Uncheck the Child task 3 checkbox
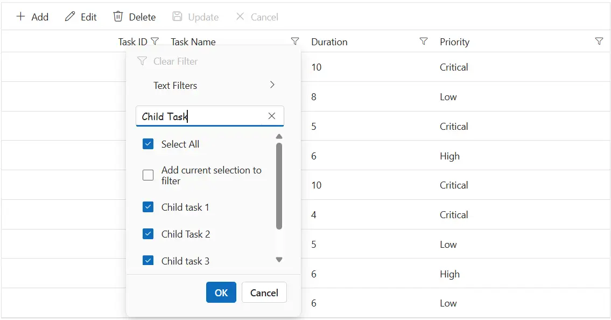 (148, 260)
